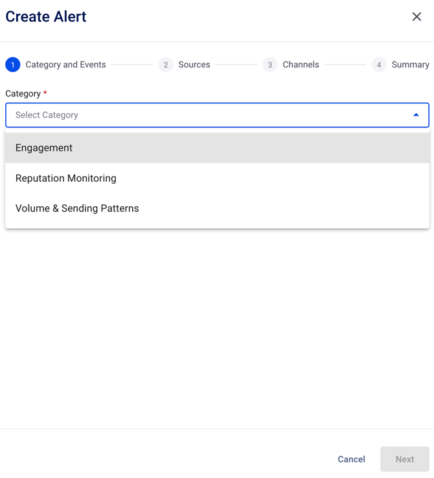The width and height of the screenshot is (434, 478).
Task: Collapse the Category dropdown using the arrow
Action: 416,115
